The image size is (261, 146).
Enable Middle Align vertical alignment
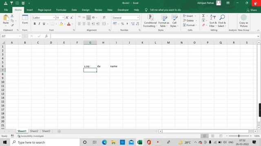pos(84,17)
